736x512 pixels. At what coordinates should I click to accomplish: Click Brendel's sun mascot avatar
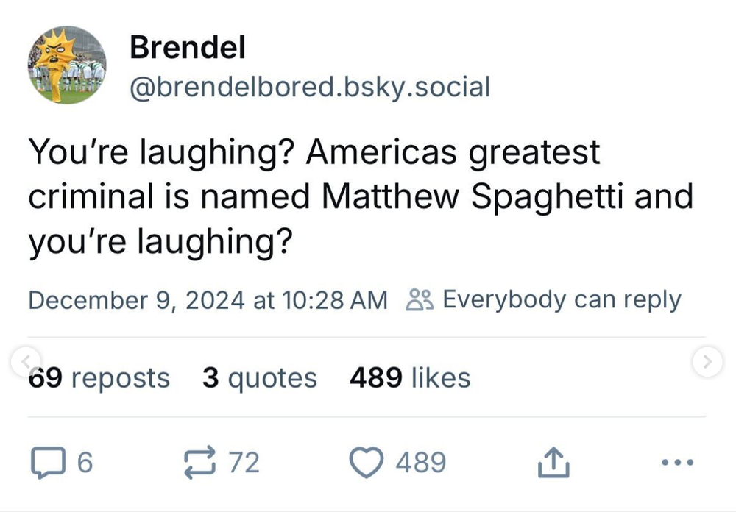[x=66, y=65]
